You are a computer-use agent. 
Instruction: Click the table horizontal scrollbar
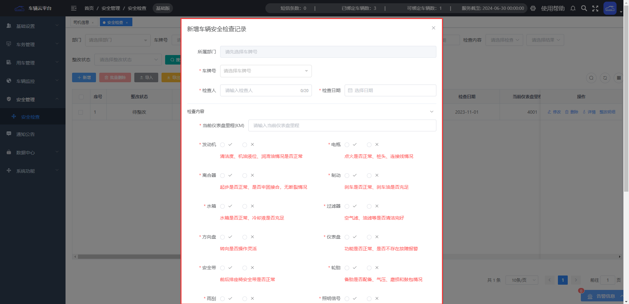point(129,257)
